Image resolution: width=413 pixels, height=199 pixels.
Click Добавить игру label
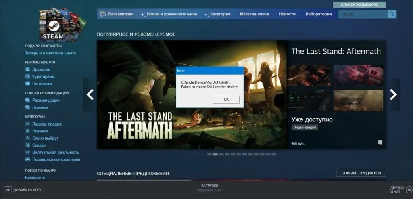coord(27,190)
